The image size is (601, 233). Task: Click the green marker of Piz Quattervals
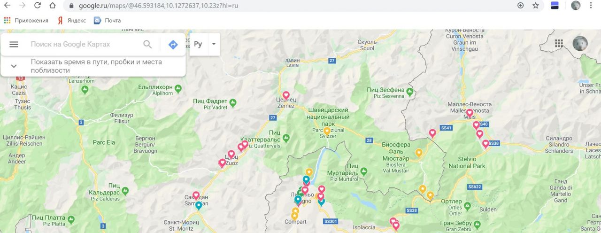point(286,138)
